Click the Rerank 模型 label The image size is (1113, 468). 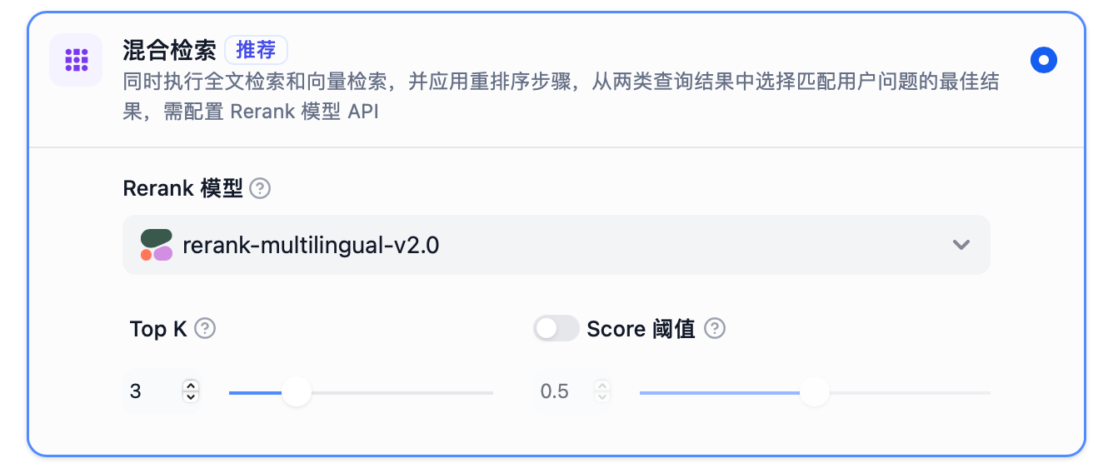pos(182,189)
